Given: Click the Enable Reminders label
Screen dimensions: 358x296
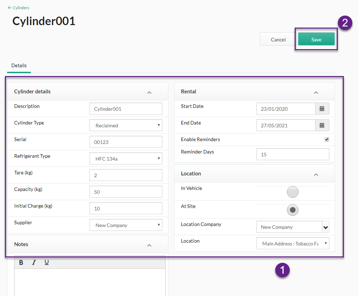Looking at the screenshot, I should click(x=201, y=139).
